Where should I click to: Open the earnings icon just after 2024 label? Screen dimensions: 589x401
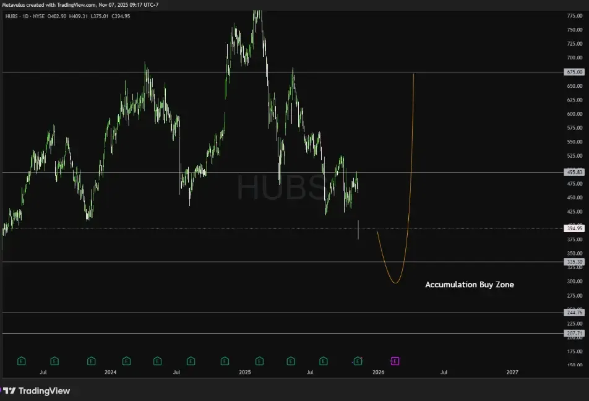click(126, 361)
